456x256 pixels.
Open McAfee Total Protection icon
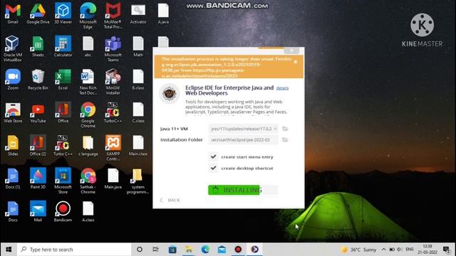coord(113,16)
